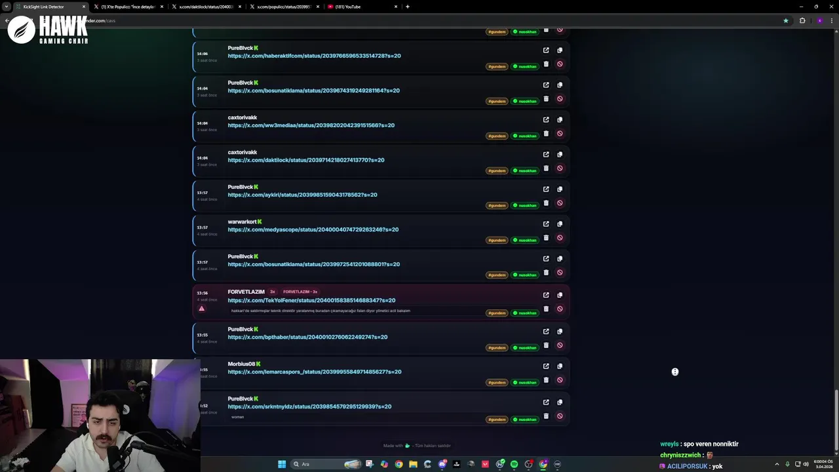This screenshot has width=839, height=472.
Task: Follow the x.com/aykiri status link
Action: tap(302, 195)
